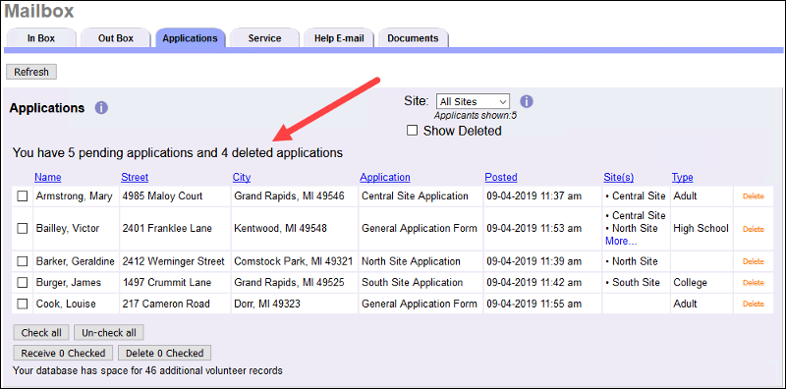
Task: Go to the Documents tab
Action: [x=413, y=38]
